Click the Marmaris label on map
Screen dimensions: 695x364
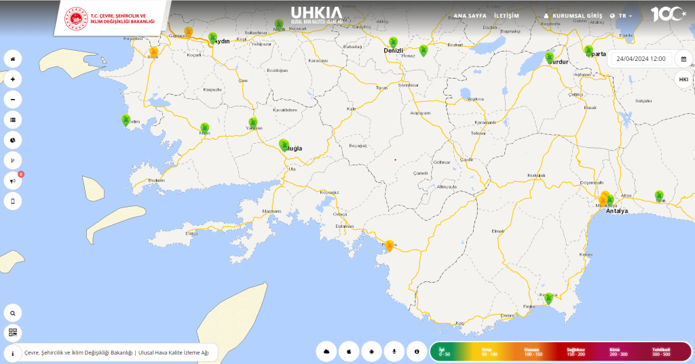point(271,211)
